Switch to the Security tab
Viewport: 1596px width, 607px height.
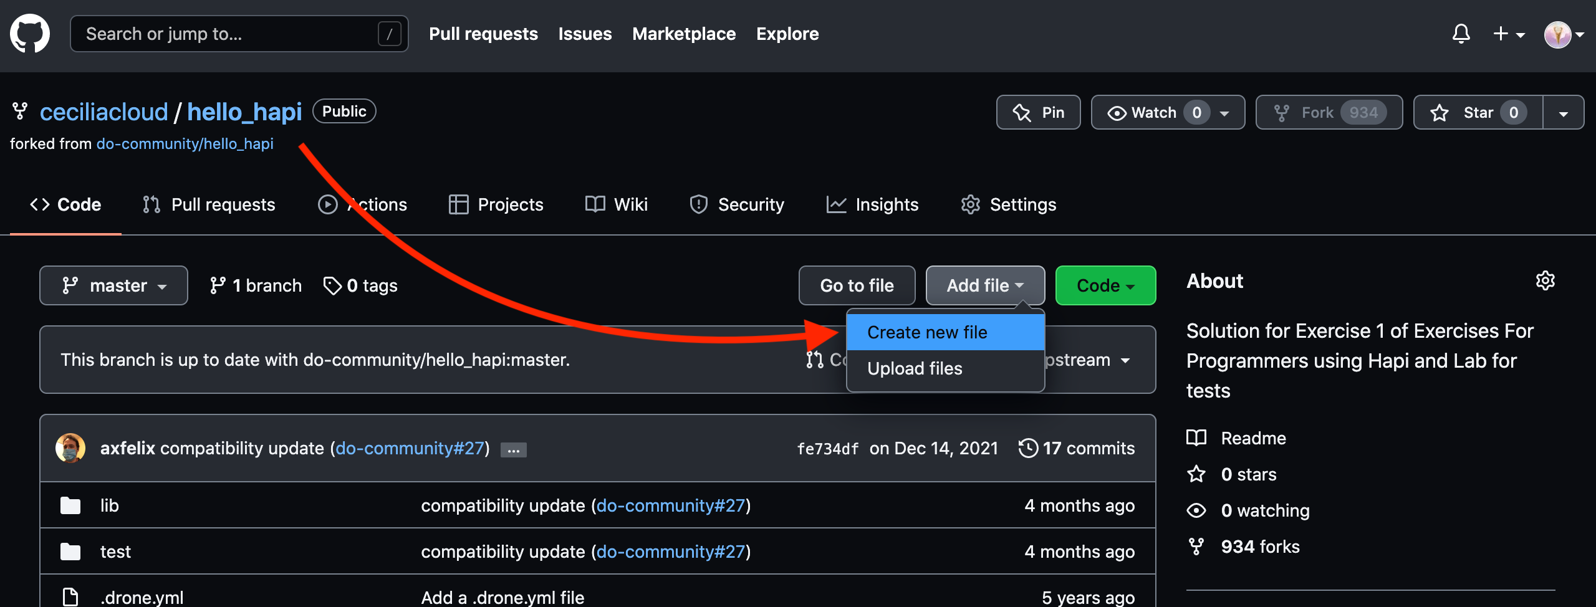[737, 204]
